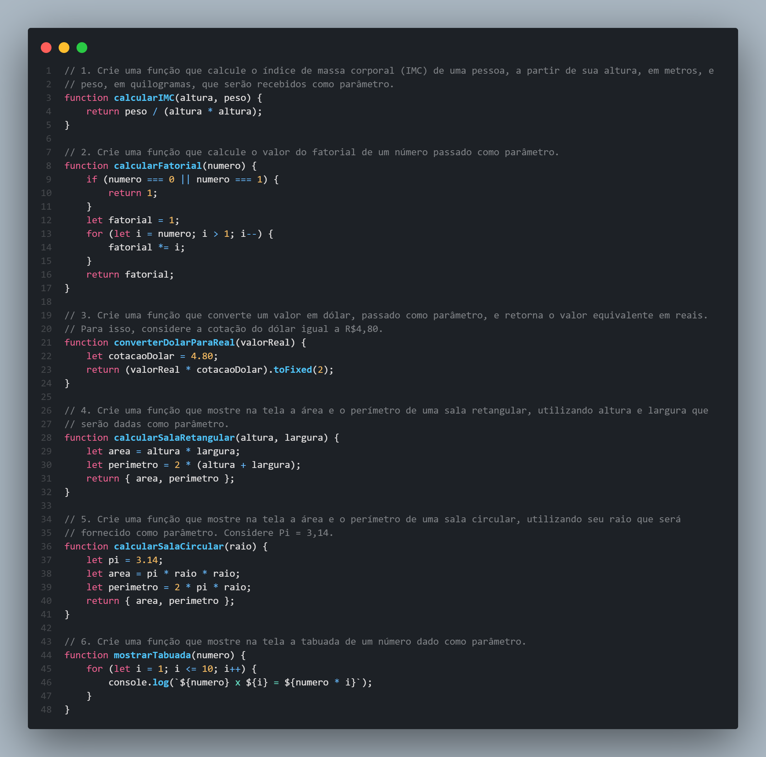Image resolution: width=766 pixels, height=757 pixels.
Task: Click the console.log statement's log method
Action: 161,683
